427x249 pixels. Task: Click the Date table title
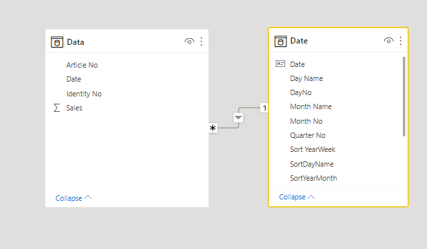[299, 41]
